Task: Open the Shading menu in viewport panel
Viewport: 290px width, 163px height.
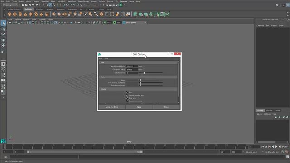Action: pyautogui.click(x=18, y=19)
